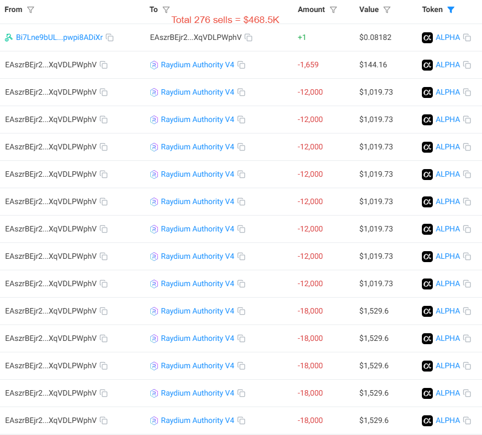This screenshot has height=435, width=482.
Task: Open the Amount column filter icon
Action: coord(333,9)
